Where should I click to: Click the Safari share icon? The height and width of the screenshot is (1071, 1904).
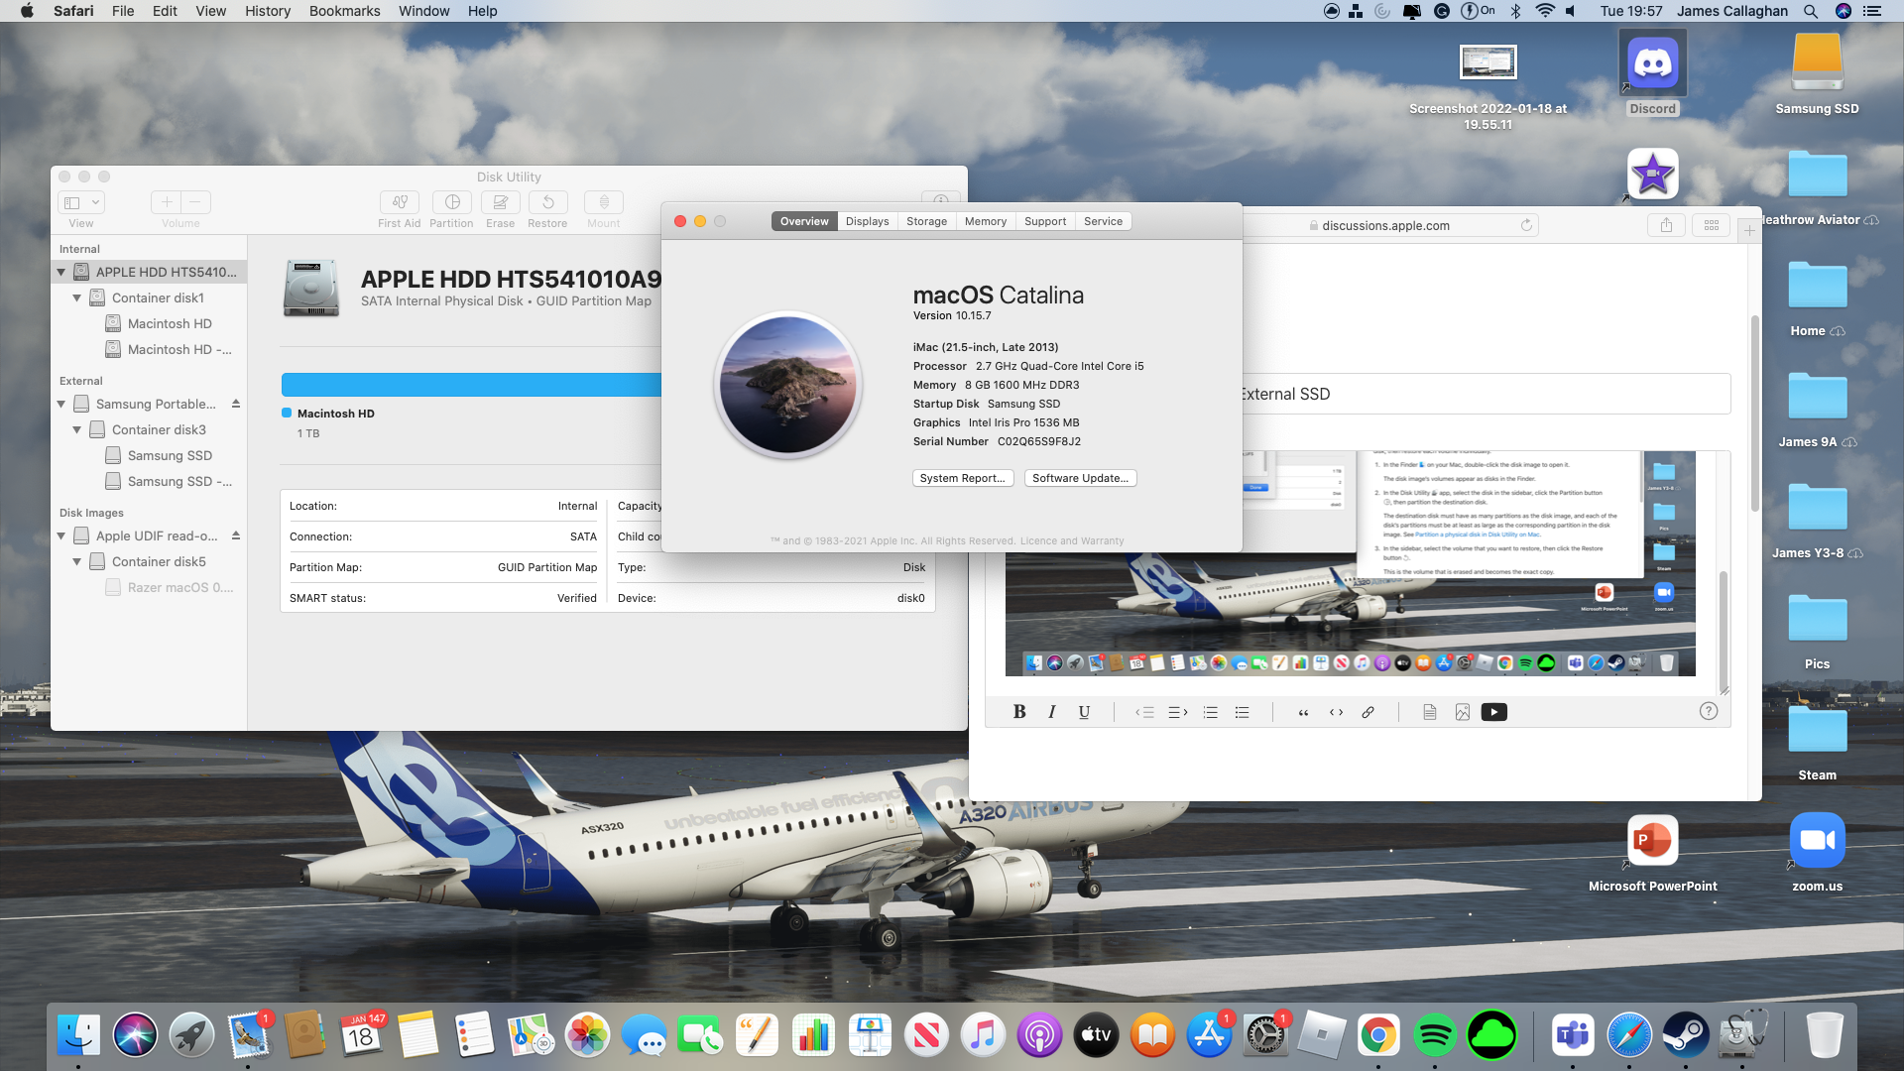coord(1666,225)
